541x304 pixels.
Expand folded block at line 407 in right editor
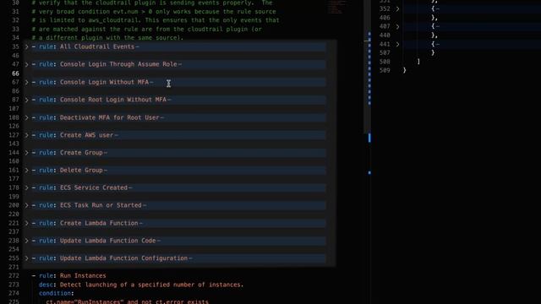[397, 26]
